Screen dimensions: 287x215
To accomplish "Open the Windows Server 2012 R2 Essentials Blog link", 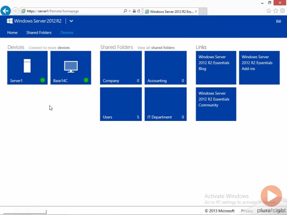I will coord(216,68).
